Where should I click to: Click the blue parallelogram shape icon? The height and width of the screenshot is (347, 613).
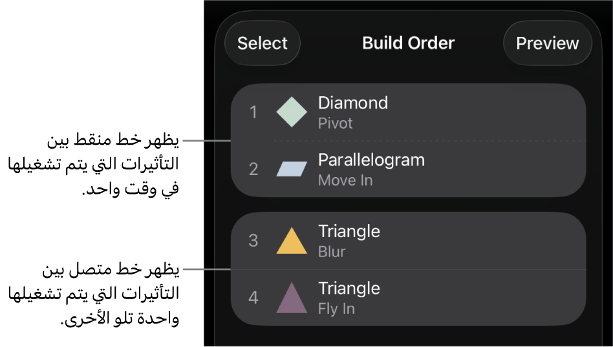click(292, 169)
